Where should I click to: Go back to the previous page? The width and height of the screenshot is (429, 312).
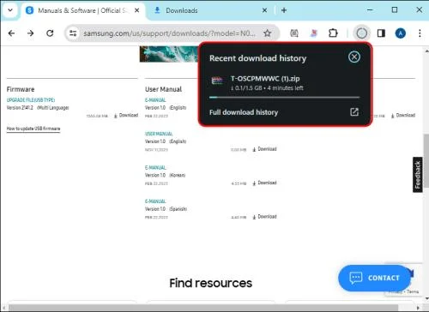11,33
